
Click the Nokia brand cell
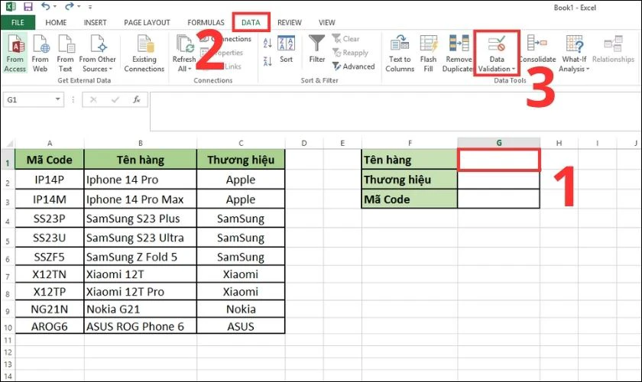(x=241, y=309)
